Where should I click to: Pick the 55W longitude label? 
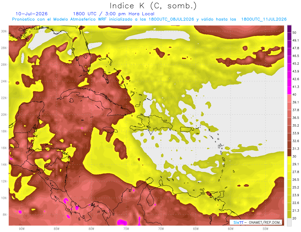pos(266,229)
